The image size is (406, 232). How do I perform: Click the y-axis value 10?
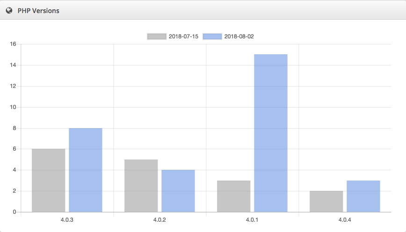[x=13, y=107]
